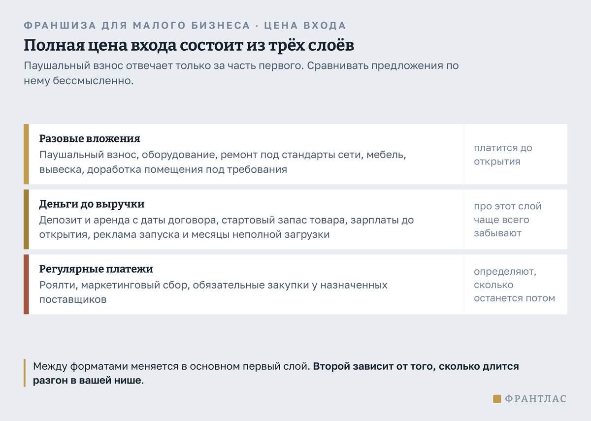Image resolution: width=591 pixels, height=421 pixels.
Task: Click the description starting 'Роялти, маркетинговый сбор'
Action: (x=213, y=292)
